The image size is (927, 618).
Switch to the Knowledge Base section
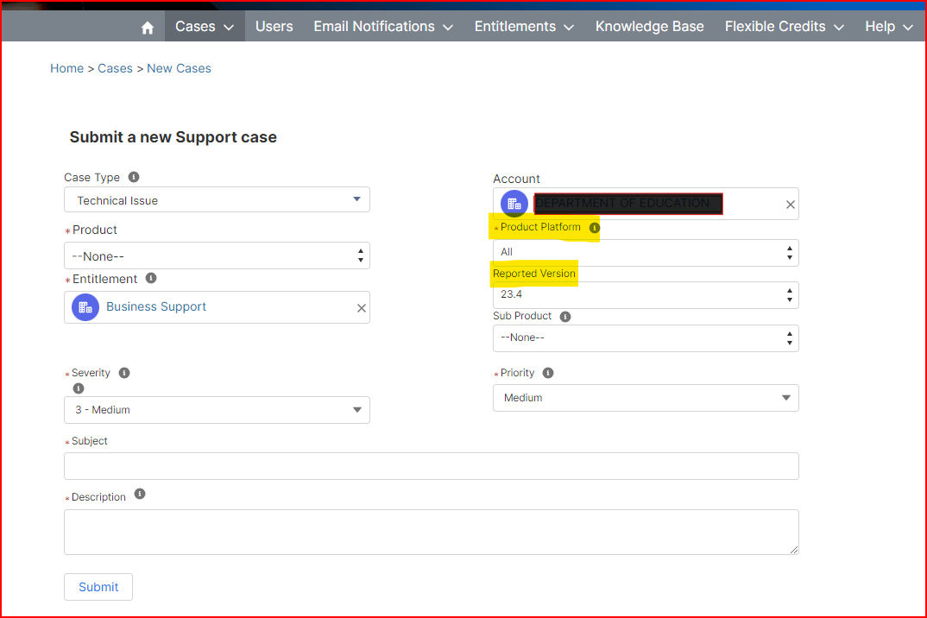(x=649, y=26)
